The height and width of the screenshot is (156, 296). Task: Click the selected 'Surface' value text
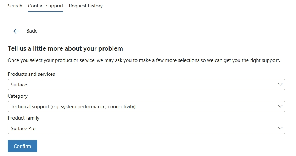19,85
